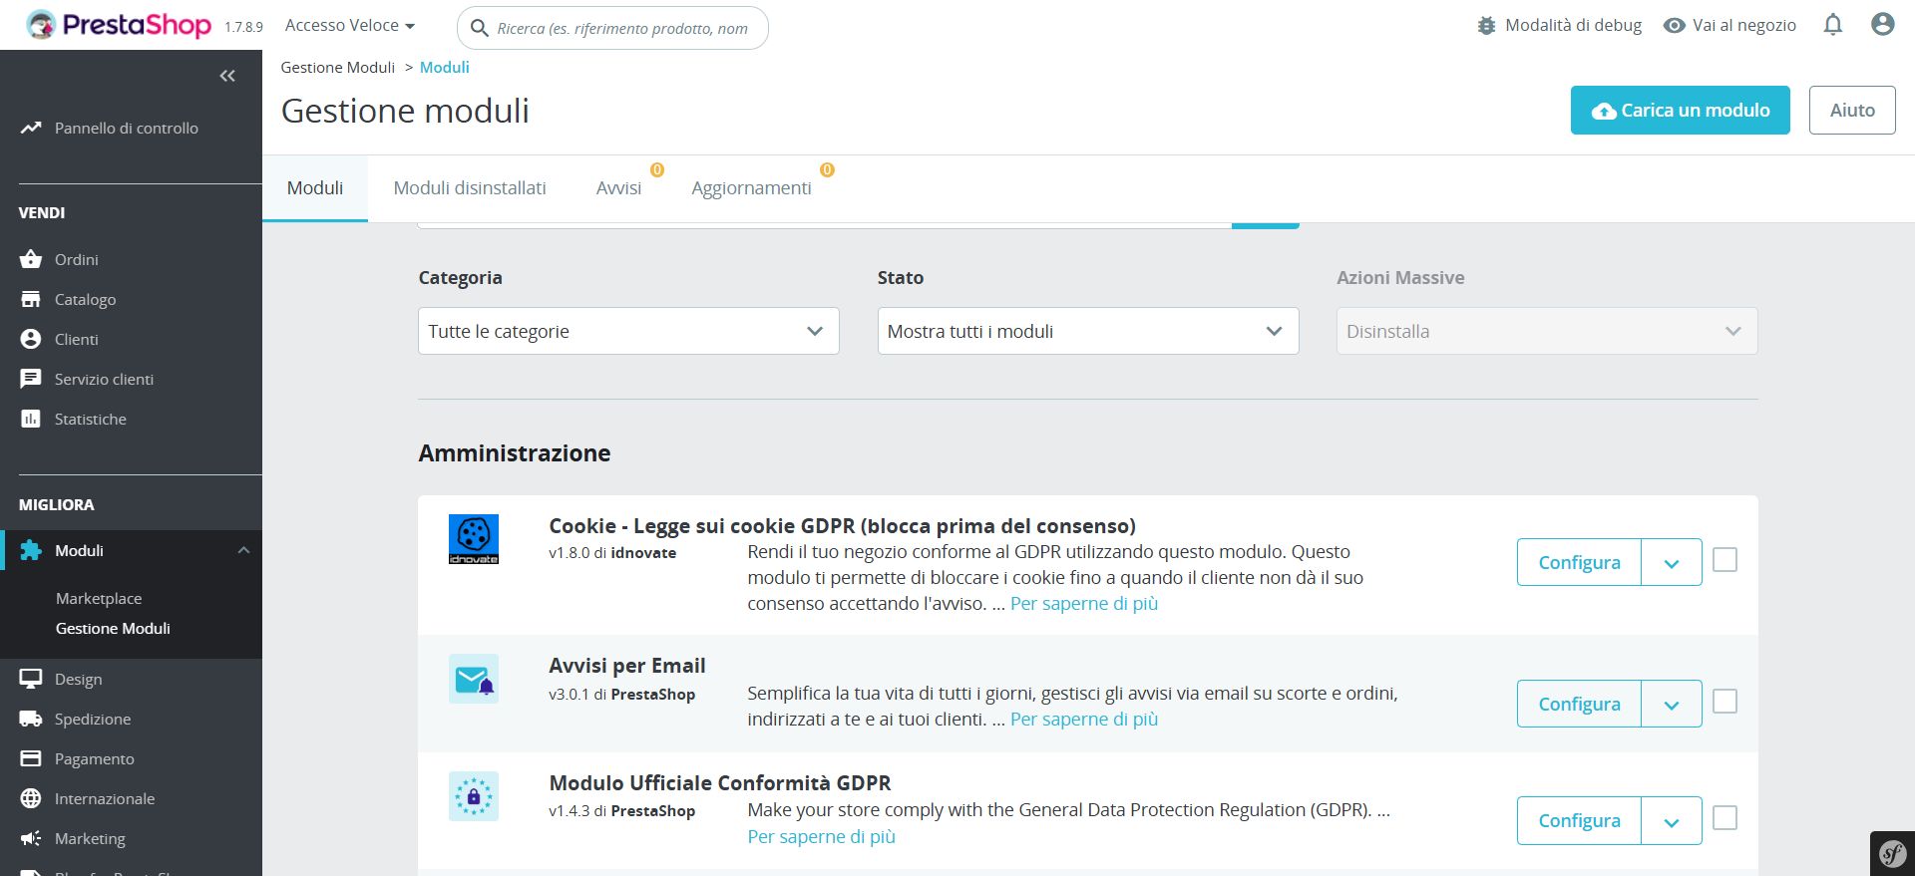The image size is (1915, 876).
Task: Select the Avvisi per Email checkbox
Action: pos(1724,702)
